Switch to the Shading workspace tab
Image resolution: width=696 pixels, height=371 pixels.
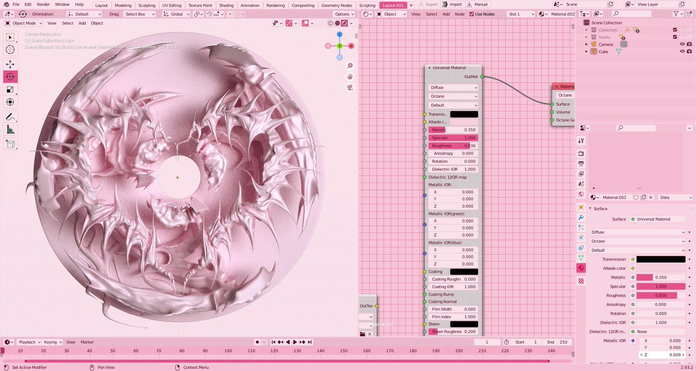(226, 5)
